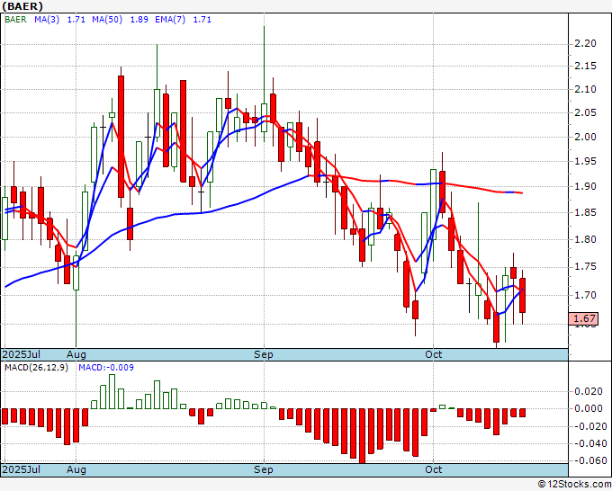Click the 12Stocks.com copyright link
Screen dimensions: 612x491
click(574, 485)
